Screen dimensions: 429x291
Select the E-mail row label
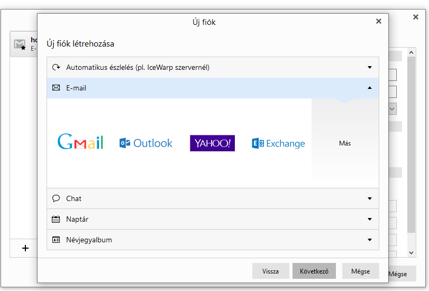click(76, 88)
